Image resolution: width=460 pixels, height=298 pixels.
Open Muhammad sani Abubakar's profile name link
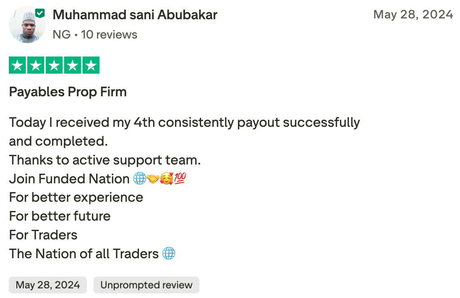(135, 15)
